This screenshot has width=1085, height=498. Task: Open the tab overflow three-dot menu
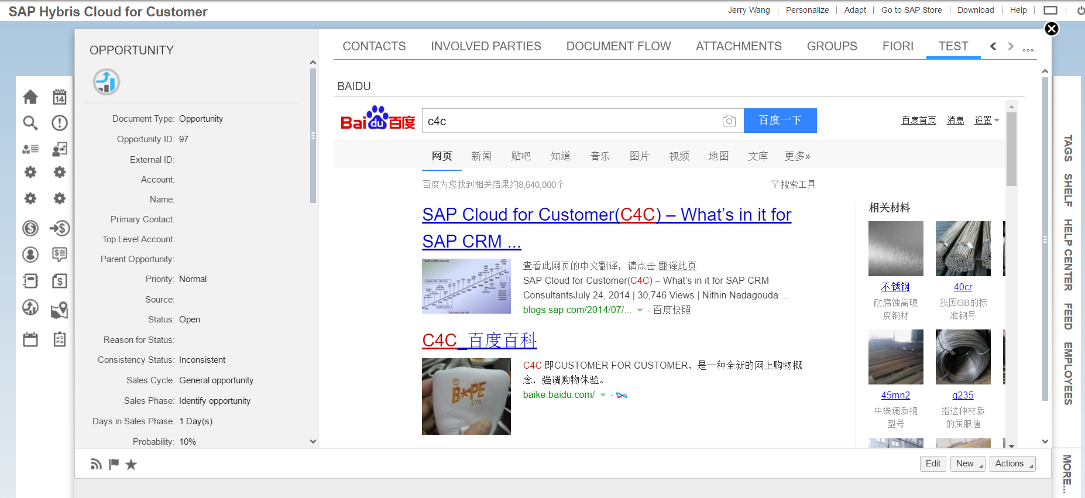click(x=1028, y=50)
